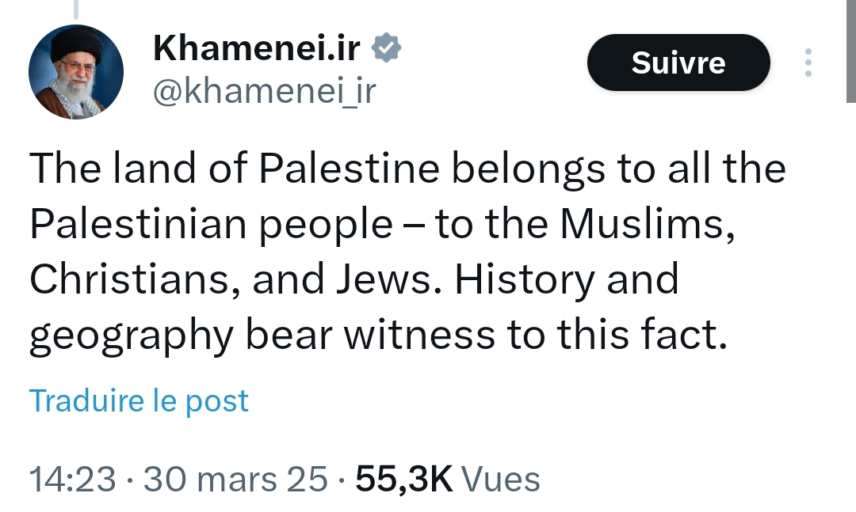
Task: Open the three-dot more options menu
Action: pos(808,63)
